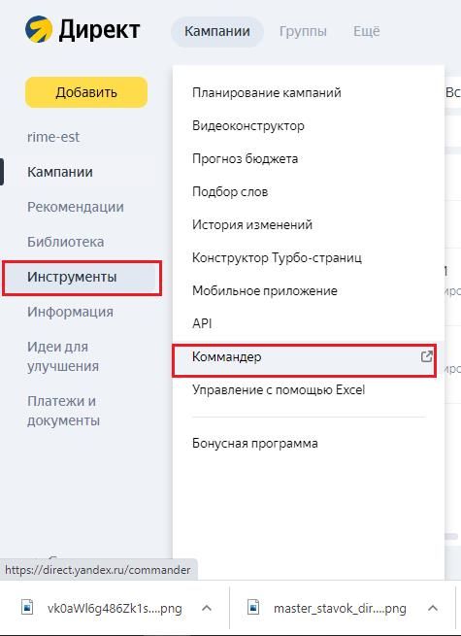Switch to the Группы top tab
Viewport: 461px width, 636px height.
(303, 31)
